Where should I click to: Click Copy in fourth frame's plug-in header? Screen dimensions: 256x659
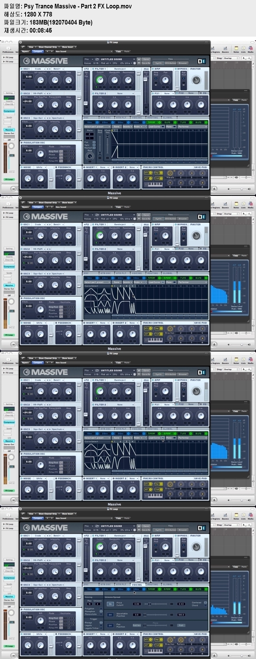[x=118, y=518]
